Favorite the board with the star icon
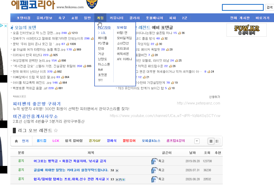Viewport: 274px width, 185px height. (x=56, y=131)
